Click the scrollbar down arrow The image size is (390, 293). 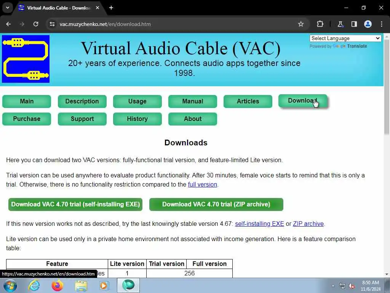pos(387,274)
